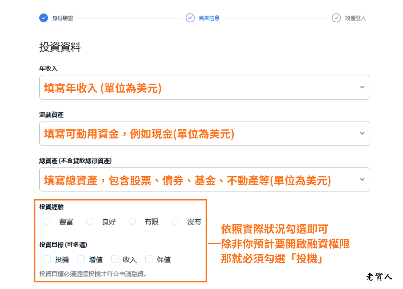The height and width of the screenshot is (289, 403).
Task: Click the 年收入 input field
Action: coord(168,87)
